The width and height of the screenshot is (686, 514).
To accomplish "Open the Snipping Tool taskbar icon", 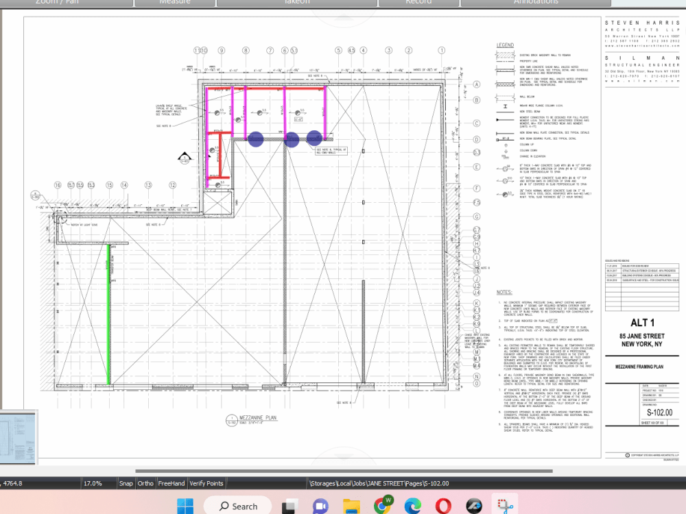I will (505, 506).
